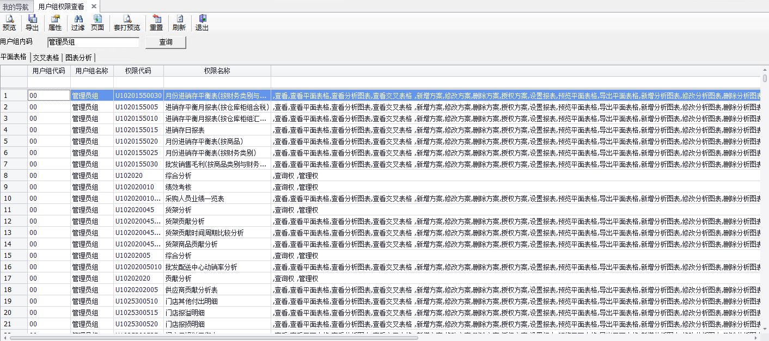Open the 页面 page setup tool
This screenshot has width=769, height=341.
click(x=97, y=23)
